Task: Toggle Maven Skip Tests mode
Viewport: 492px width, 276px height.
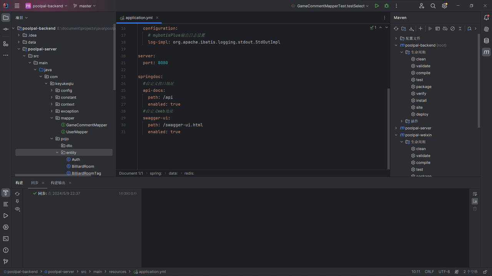Action: (452, 29)
